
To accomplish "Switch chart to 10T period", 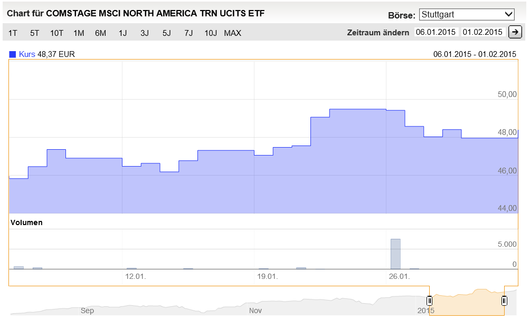I will pyautogui.click(x=56, y=33).
